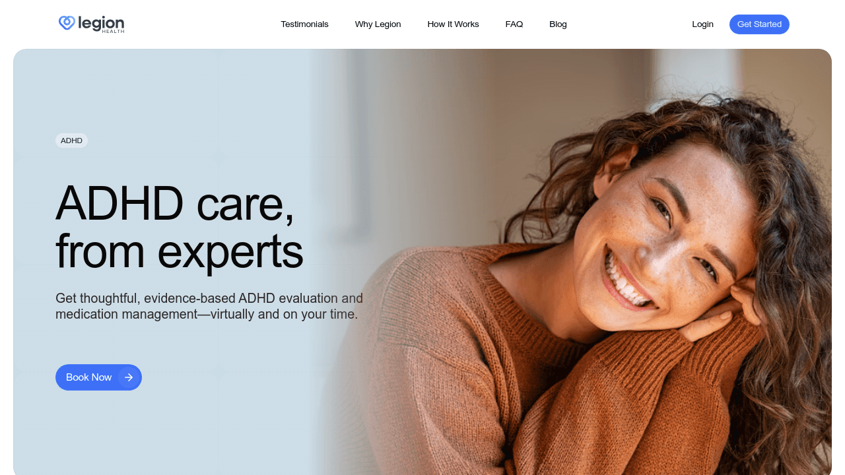
Task: Open the How It Works link
Action: (453, 24)
